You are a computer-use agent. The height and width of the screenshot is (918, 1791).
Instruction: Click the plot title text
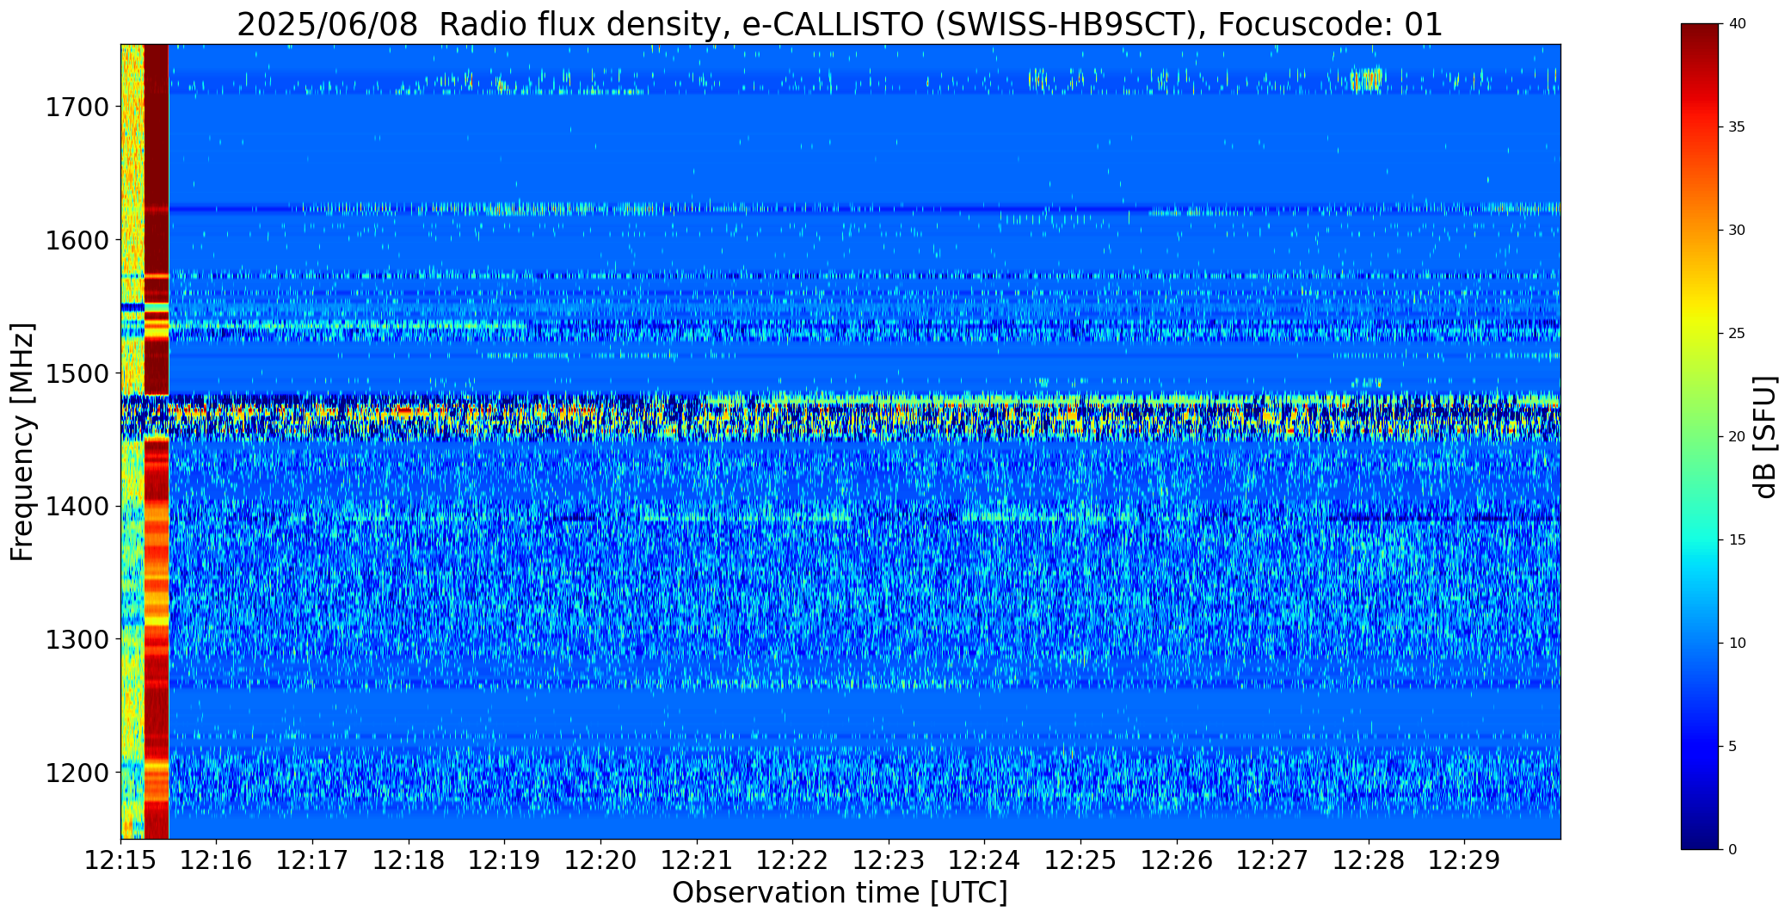click(840, 24)
